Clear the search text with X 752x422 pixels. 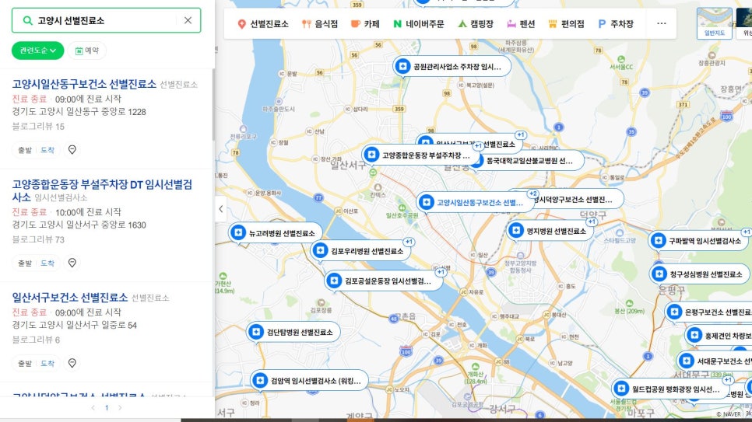[188, 20]
